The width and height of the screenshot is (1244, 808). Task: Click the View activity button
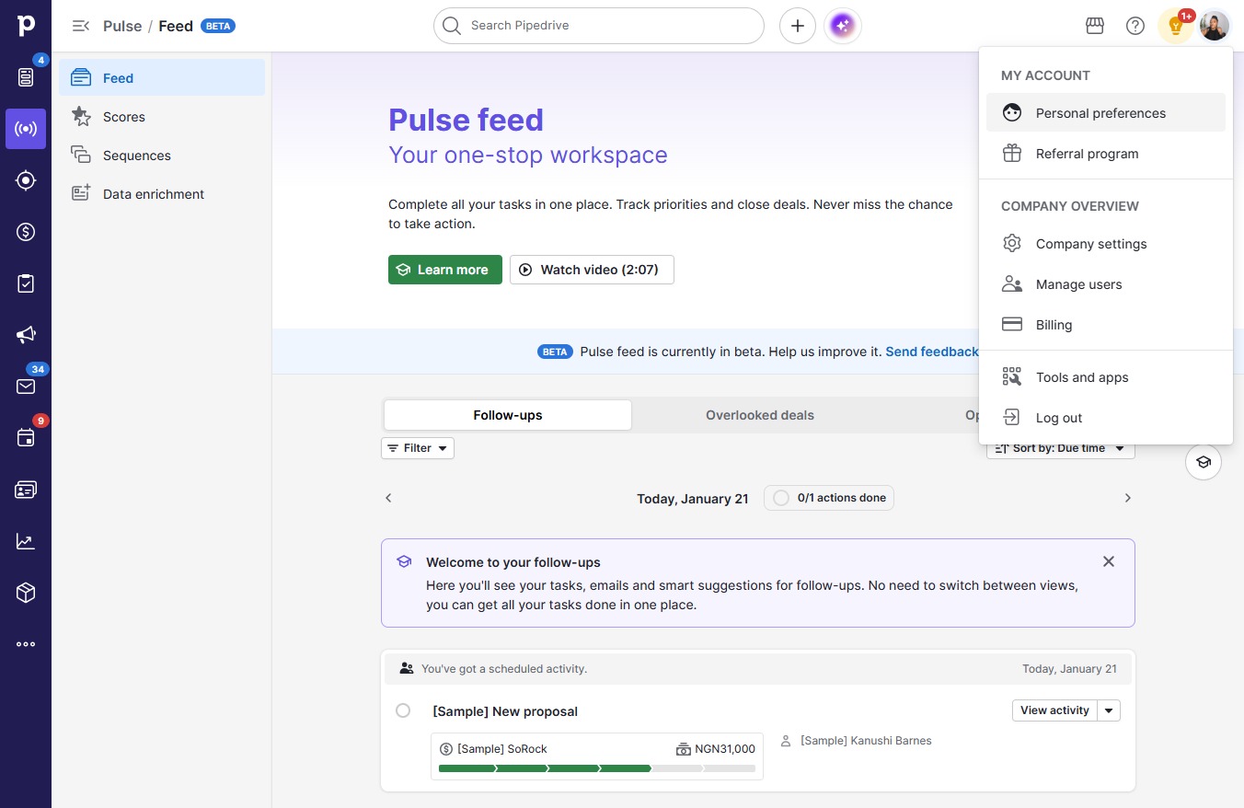click(1054, 710)
